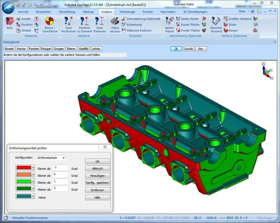Screen dimensions: 280x223
Task: Expand the red color dropdown arrow
Action: 33,168
